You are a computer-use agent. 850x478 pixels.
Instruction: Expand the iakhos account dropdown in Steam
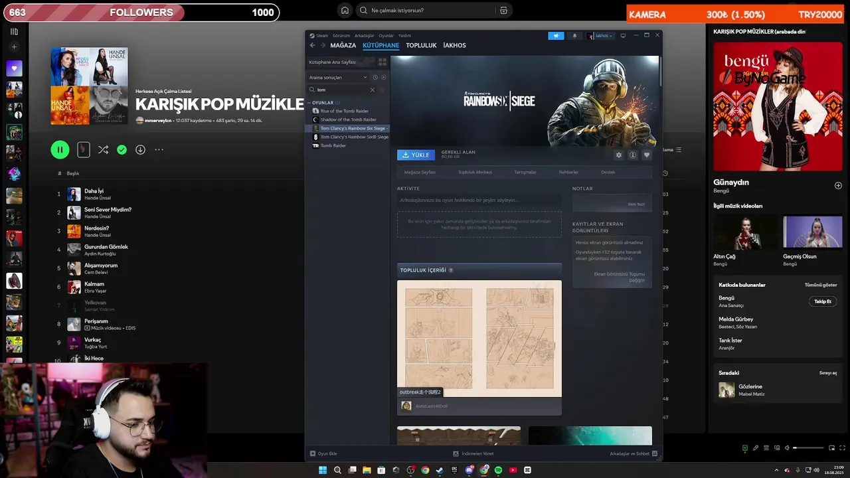coord(600,36)
